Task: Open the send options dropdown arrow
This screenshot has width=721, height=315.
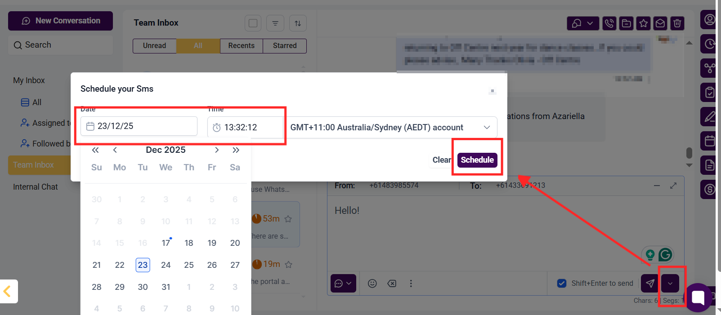Action: (670, 284)
